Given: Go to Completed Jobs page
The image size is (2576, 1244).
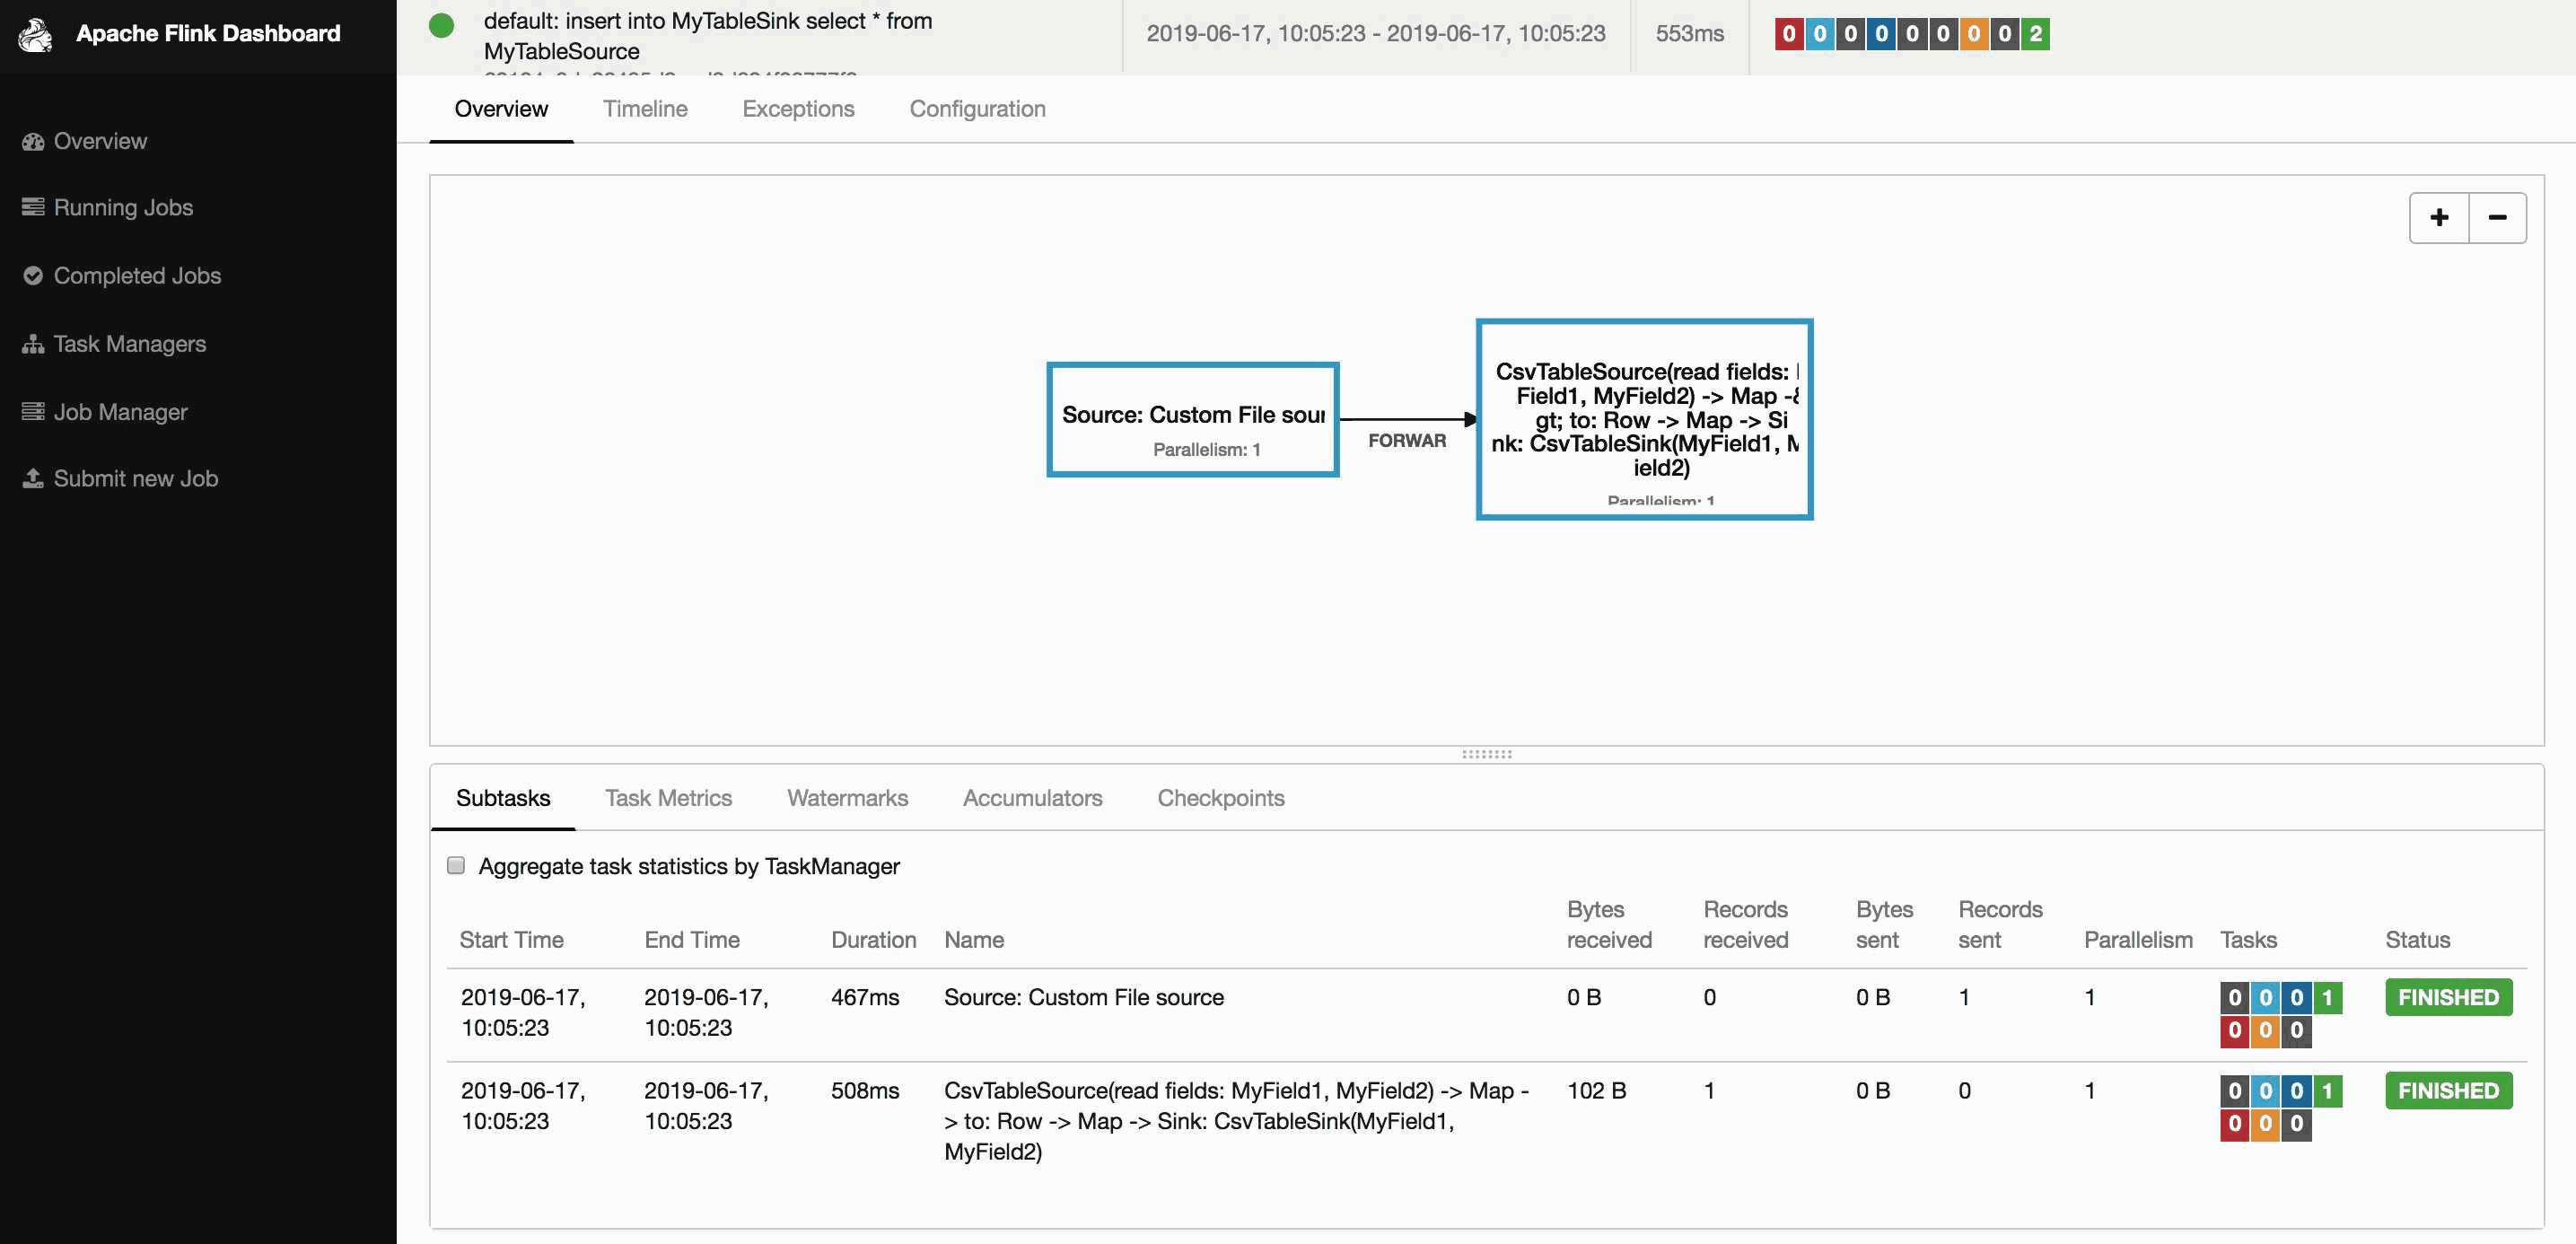Looking at the screenshot, I should point(137,276).
